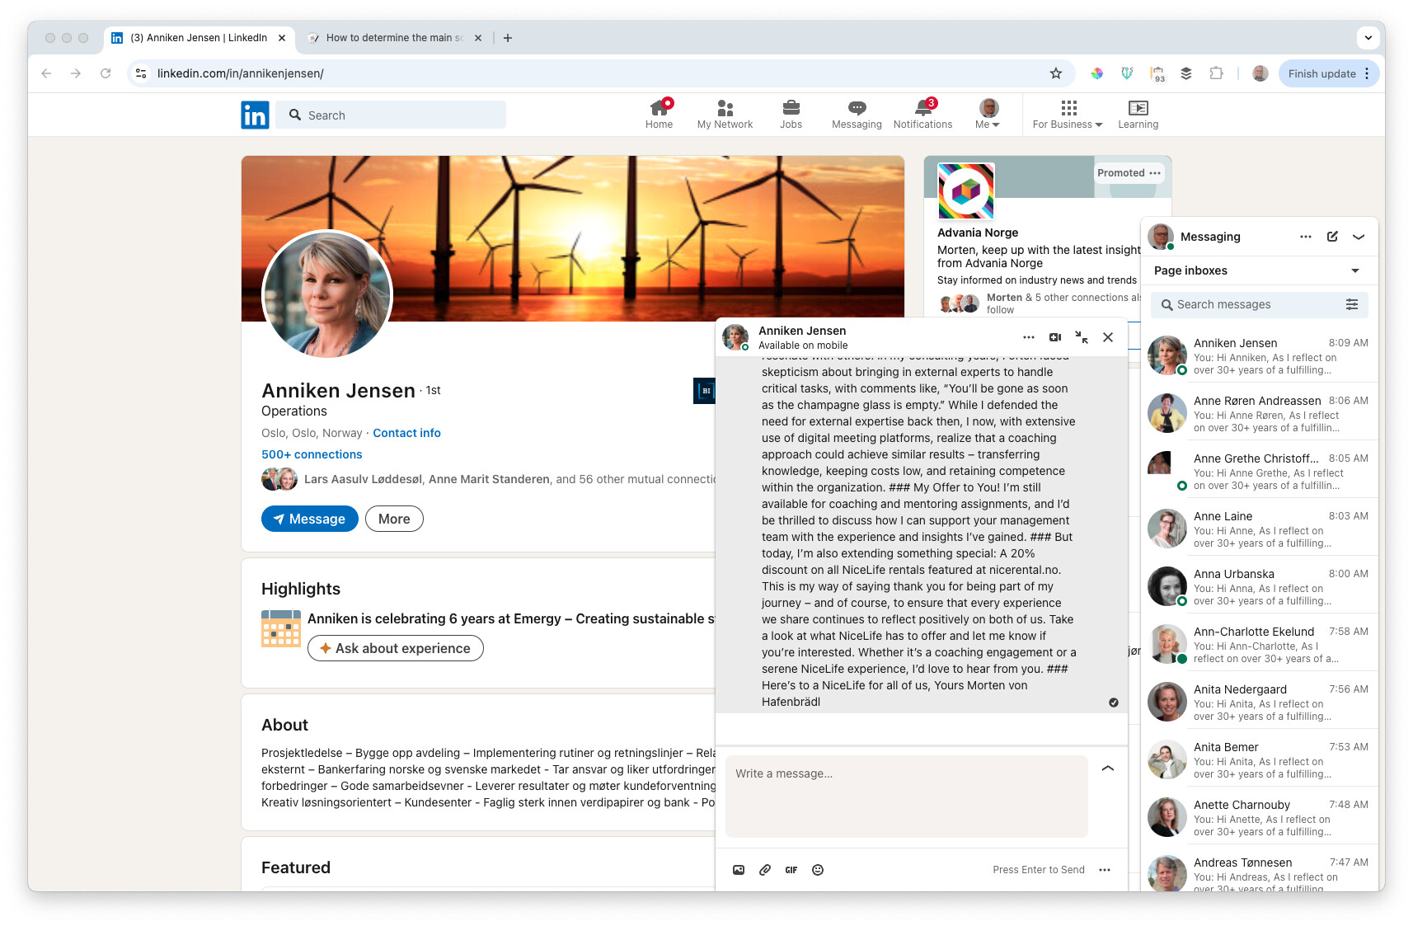Open the GIF picker
Viewport: 1413px width, 926px height.
791,870
